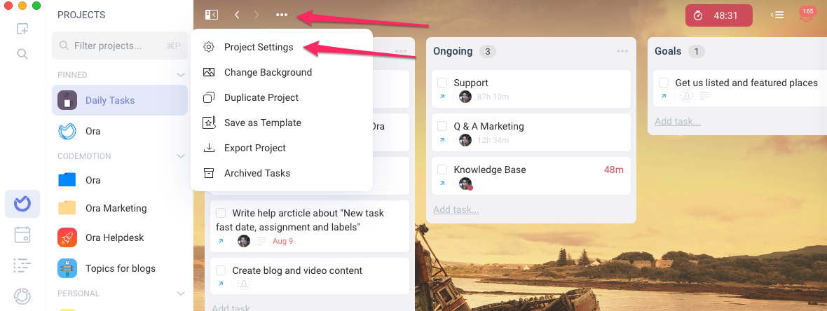This screenshot has width=827, height=311.
Task: Open Ora Helpdesk project
Action: (x=120, y=237)
